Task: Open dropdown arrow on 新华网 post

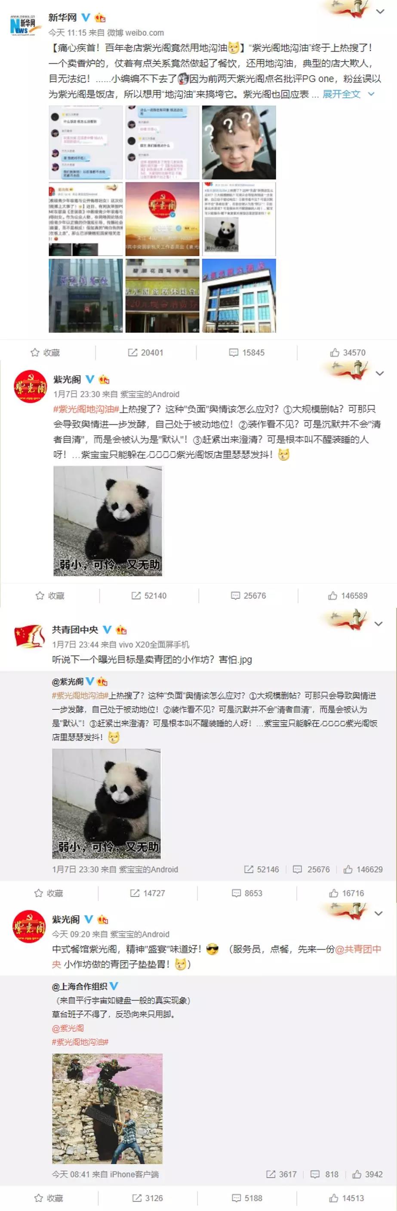Action: 380,12
